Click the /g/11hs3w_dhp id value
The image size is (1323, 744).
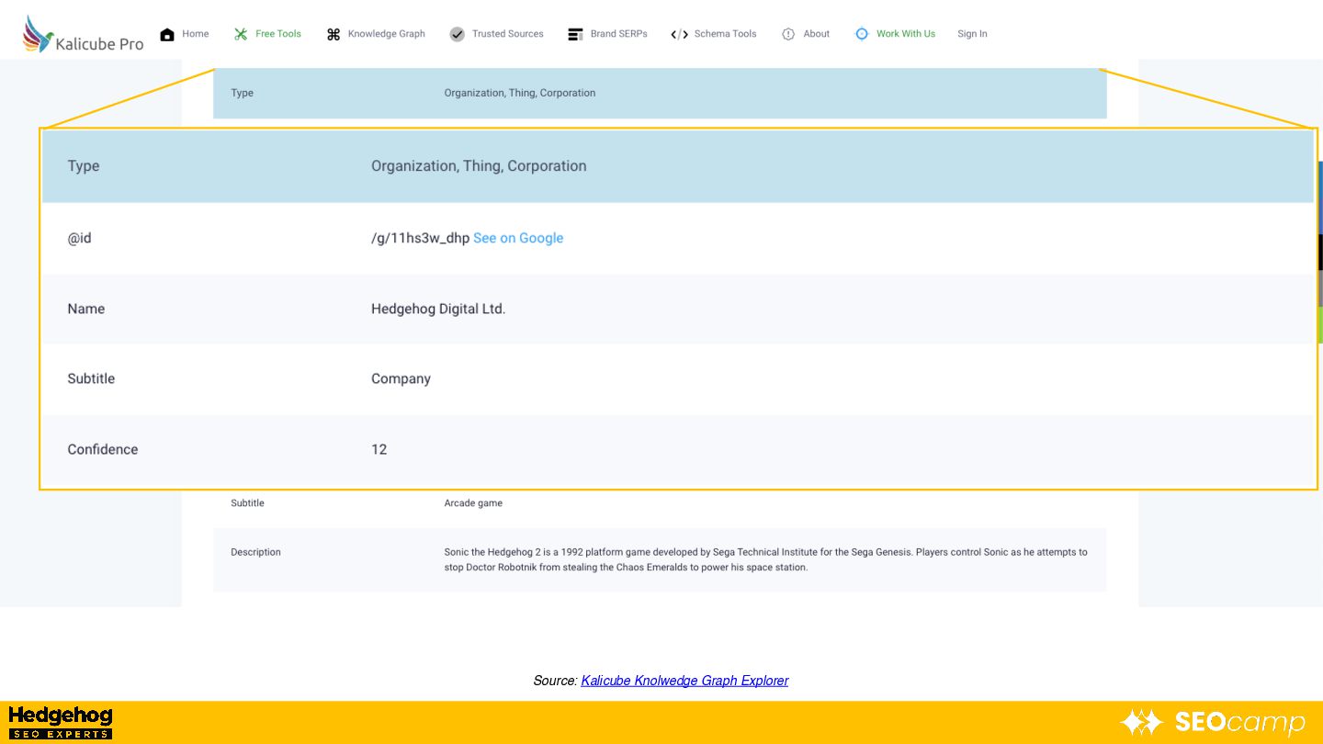(x=420, y=238)
